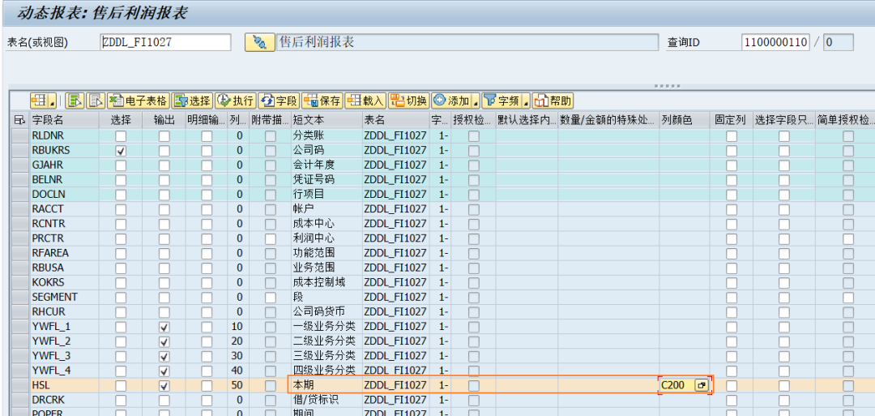Click the 添加 add button
Image resolution: width=875 pixels, height=416 pixels.
tap(451, 101)
